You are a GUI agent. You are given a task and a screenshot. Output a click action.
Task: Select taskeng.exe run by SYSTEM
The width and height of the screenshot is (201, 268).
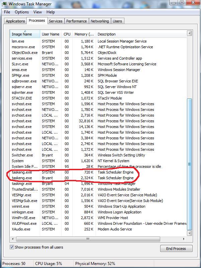click(x=98, y=172)
